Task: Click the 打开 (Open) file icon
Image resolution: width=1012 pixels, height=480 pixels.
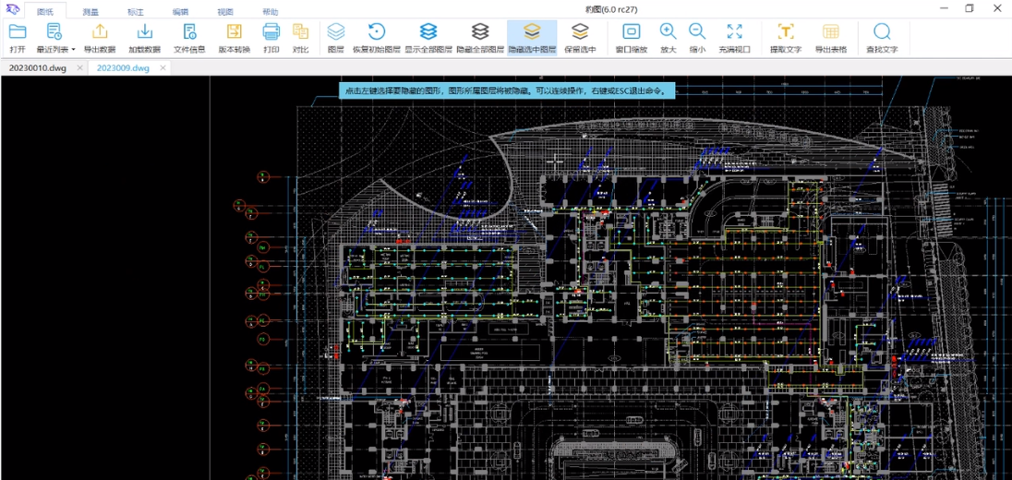Action: (18, 33)
